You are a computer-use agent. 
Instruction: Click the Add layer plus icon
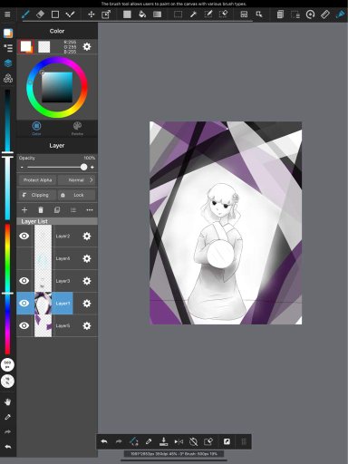(24, 210)
